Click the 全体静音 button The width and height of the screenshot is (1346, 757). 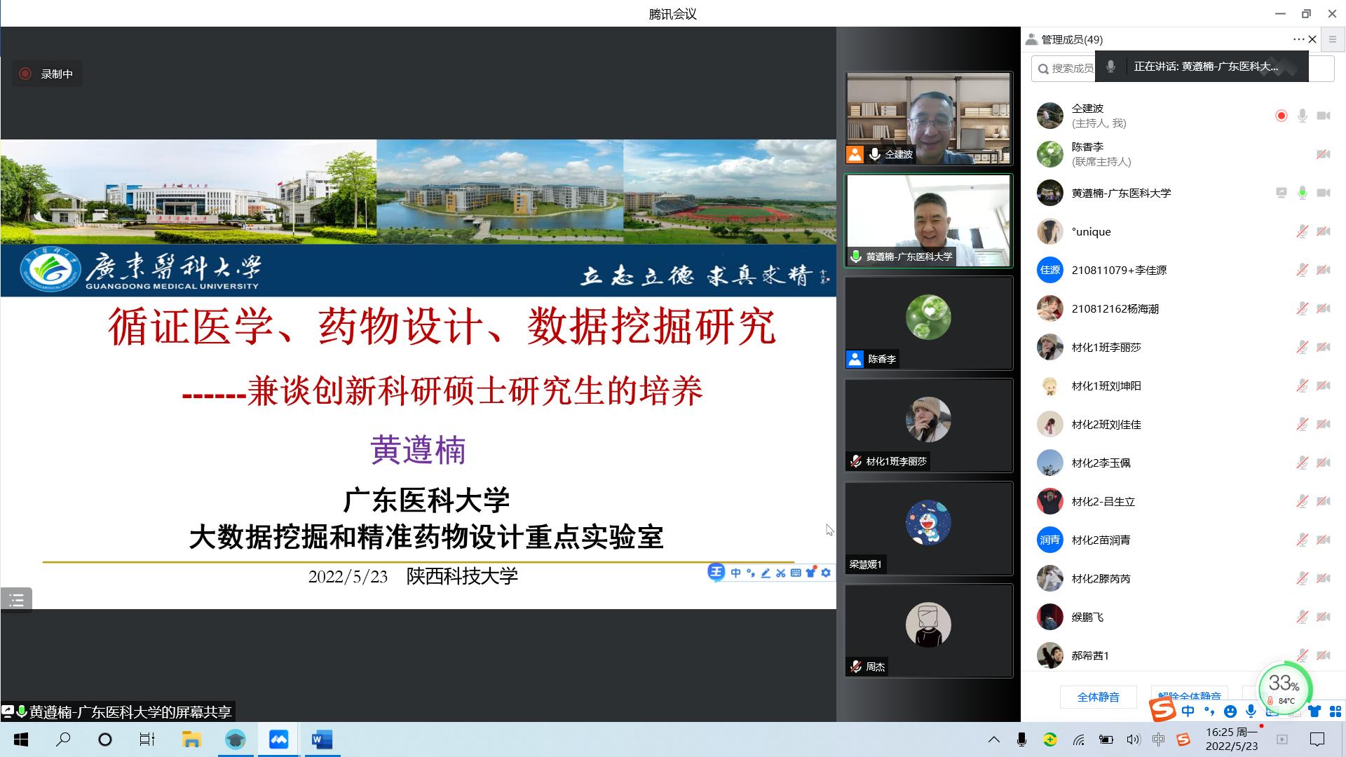[x=1098, y=697]
